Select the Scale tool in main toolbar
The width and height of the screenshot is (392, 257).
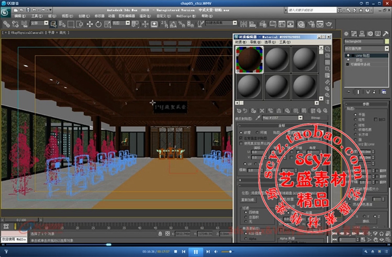pyautogui.click(x=107, y=24)
